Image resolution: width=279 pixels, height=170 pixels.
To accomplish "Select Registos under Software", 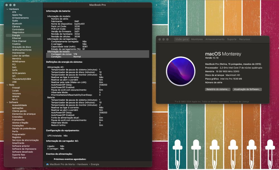I will (x=16, y=137).
